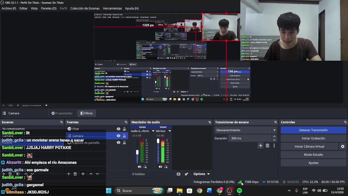Toggle audio monitoring for Mic/Aux
This screenshot has width=348, height=196.
[x=166, y=167]
